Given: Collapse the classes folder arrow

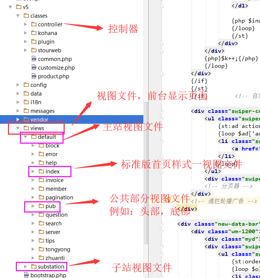Looking at the screenshot, I should pyautogui.click(x=18, y=16).
